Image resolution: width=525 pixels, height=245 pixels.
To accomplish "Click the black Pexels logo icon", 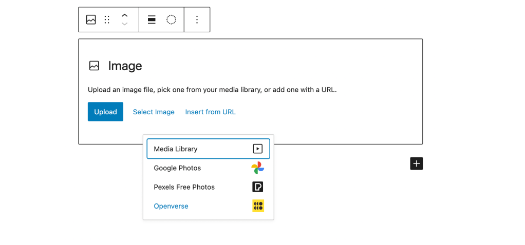I will [257, 187].
